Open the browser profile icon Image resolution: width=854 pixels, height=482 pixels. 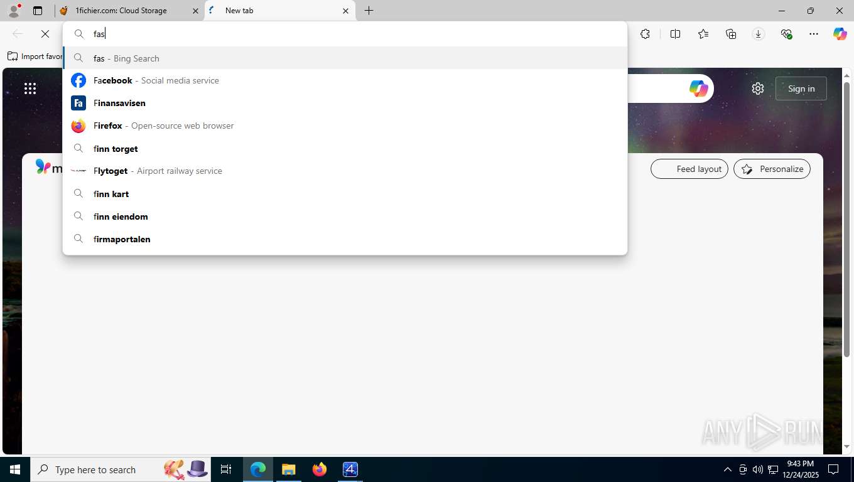pos(14,10)
